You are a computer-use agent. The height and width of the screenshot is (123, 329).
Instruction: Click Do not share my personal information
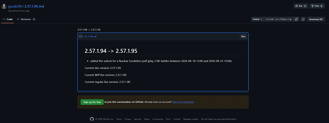click(218, 119)
